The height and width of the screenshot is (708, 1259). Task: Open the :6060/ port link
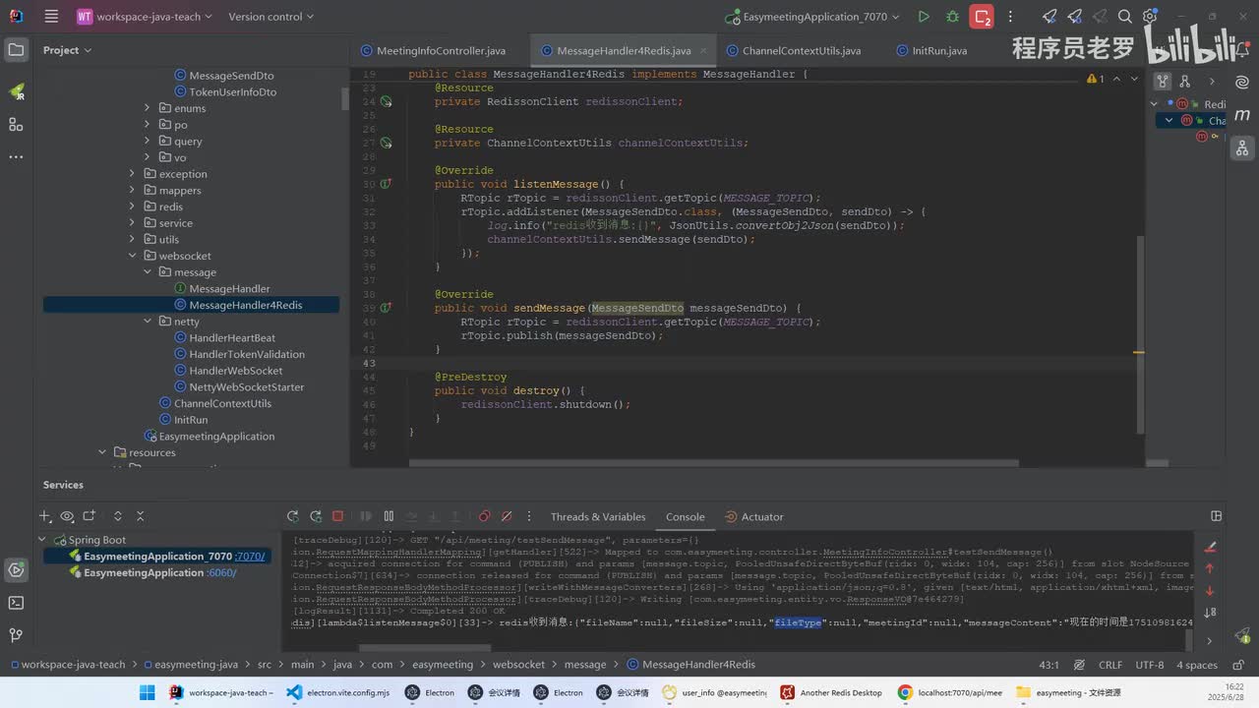[x=221, y=572]
